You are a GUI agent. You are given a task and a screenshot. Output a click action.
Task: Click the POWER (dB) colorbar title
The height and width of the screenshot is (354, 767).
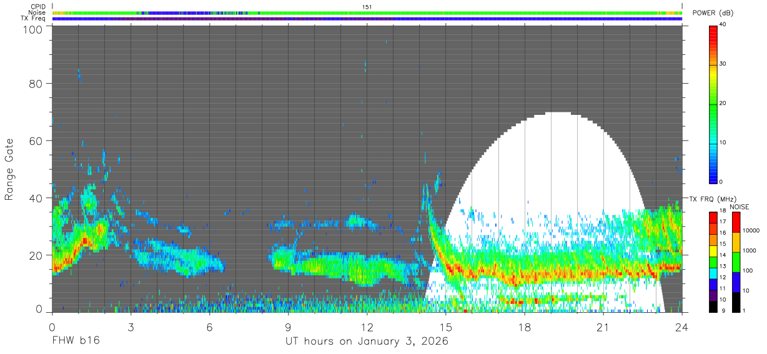click(x=713, y=13)
